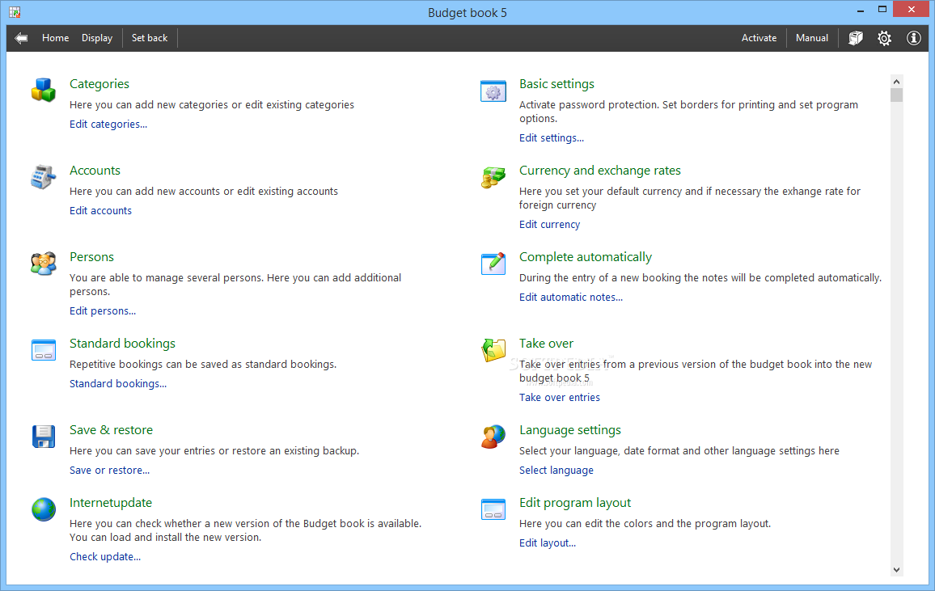
Task: Click the Internetupdate globe icon
Action: 44,509
